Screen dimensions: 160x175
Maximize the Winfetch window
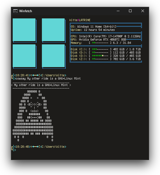click(130, 11)
